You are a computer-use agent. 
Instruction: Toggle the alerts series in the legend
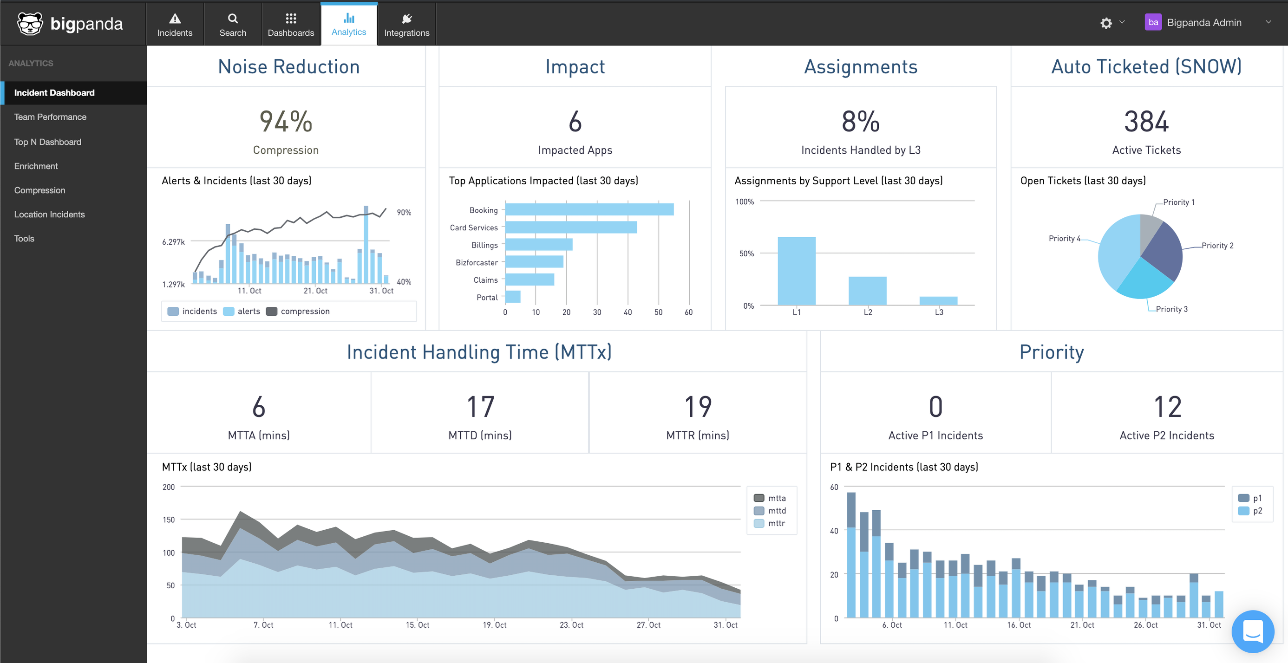(242, 311)
